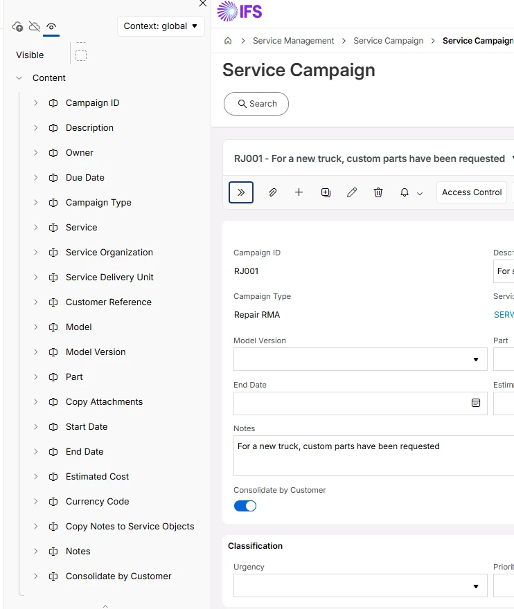Click the bell notification icon
Image resolution: width=514 pixels, height=609 pixels.
(x=405, y=192)
